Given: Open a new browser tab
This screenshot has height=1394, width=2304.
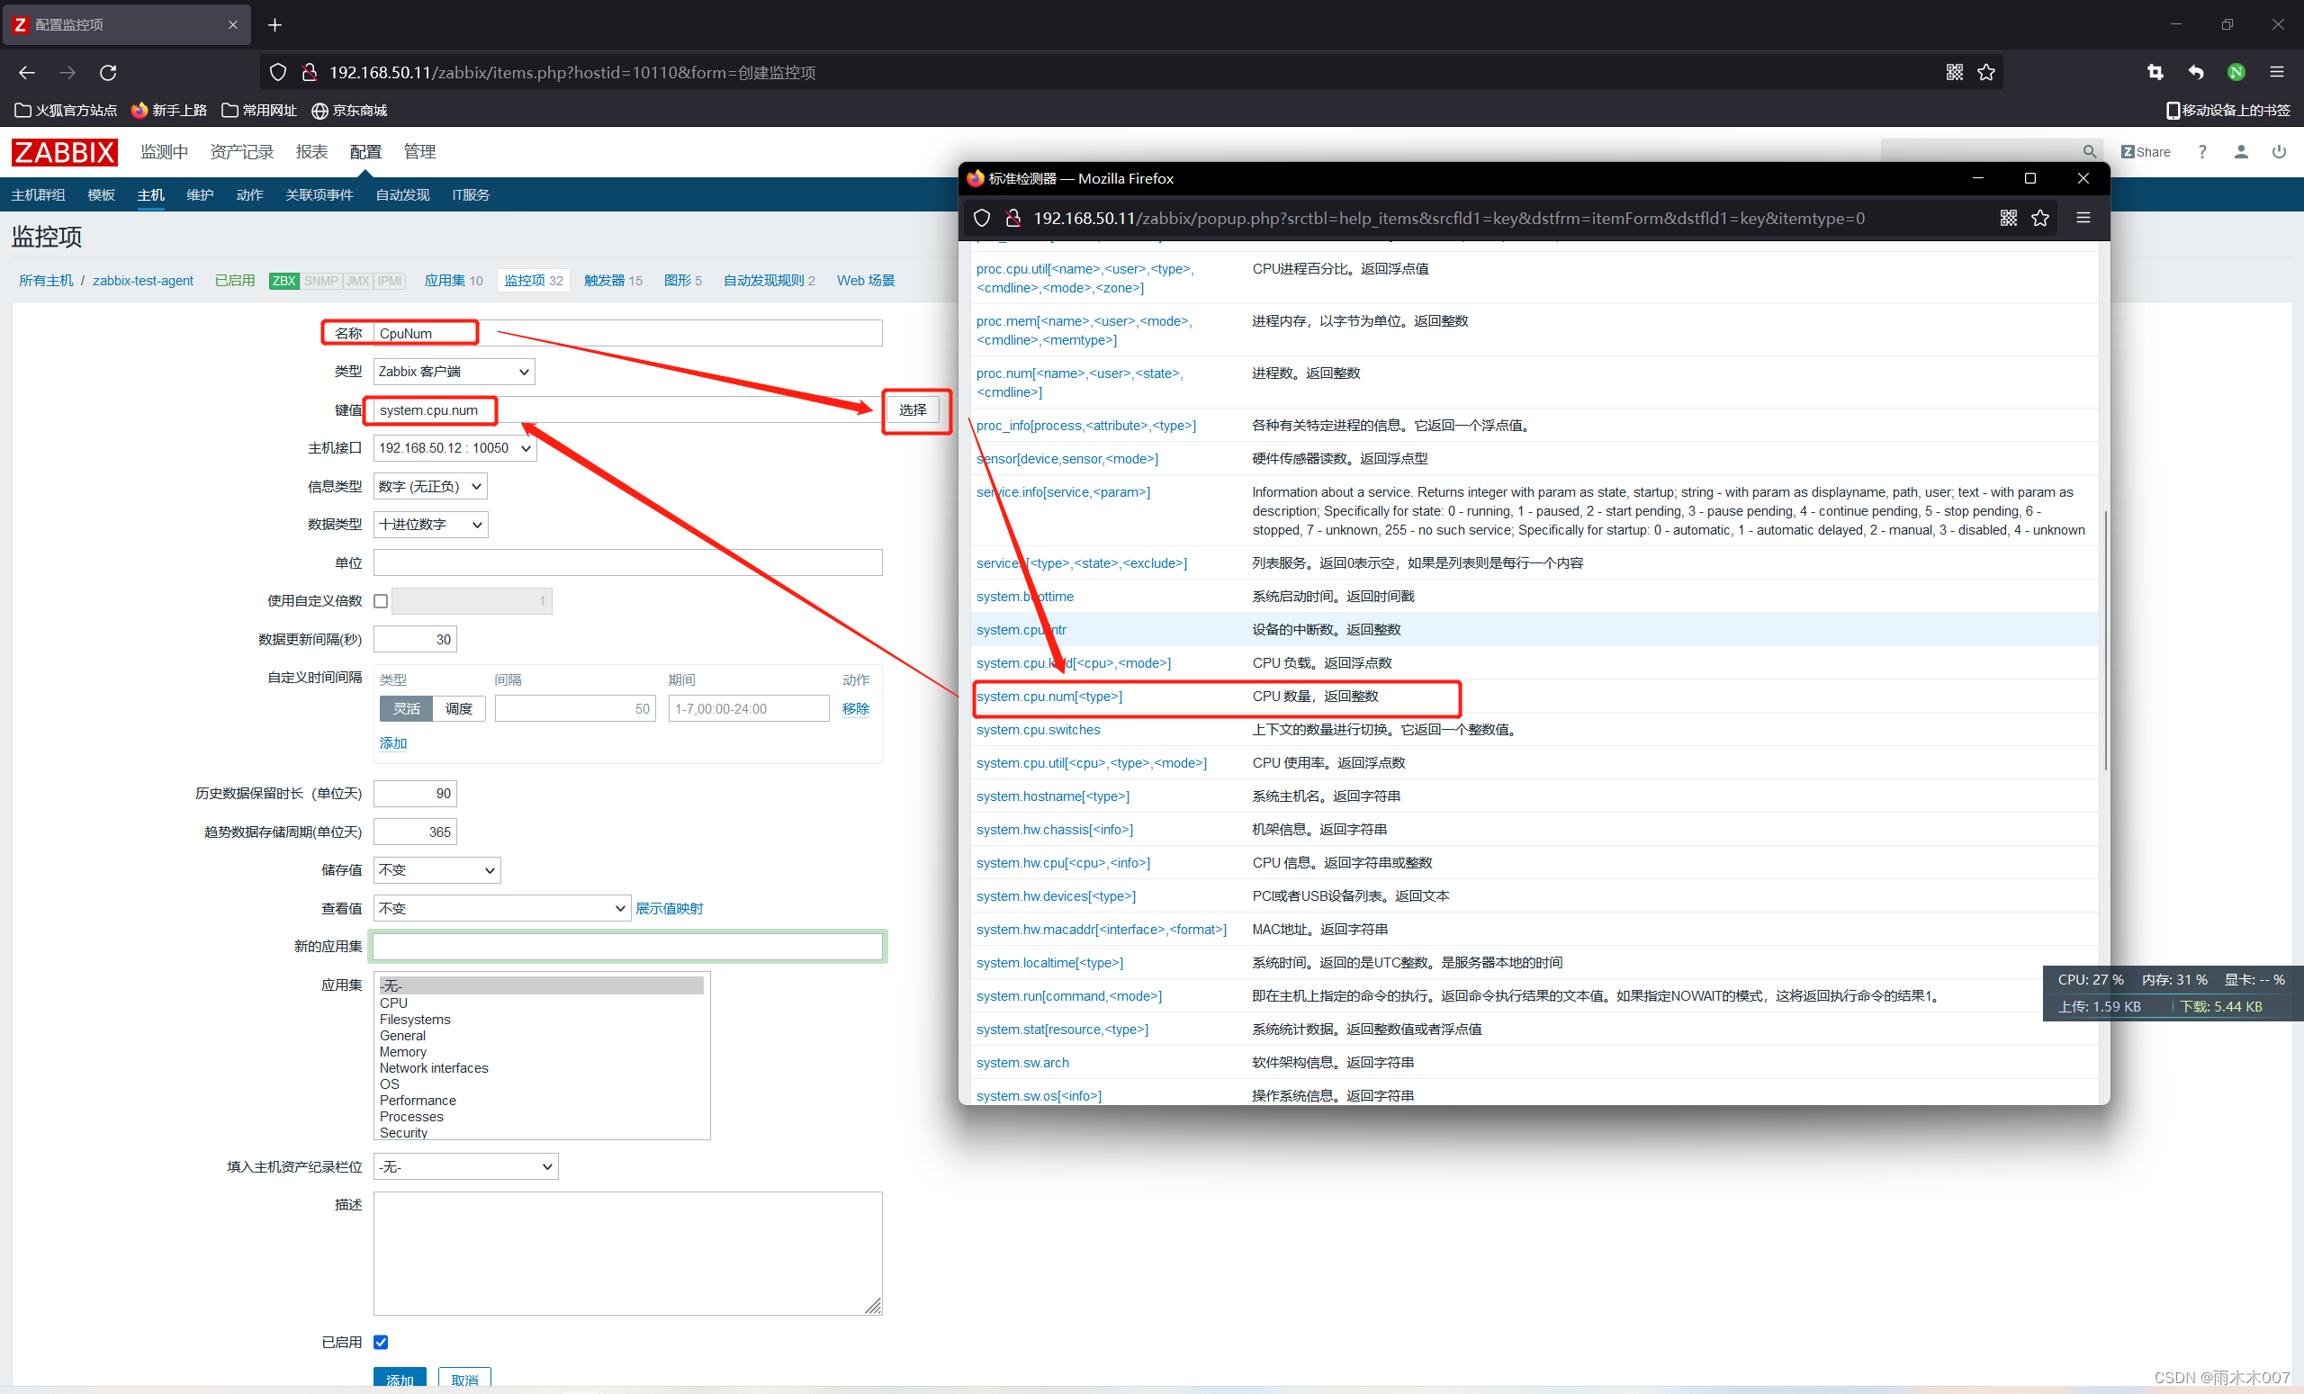Looking at the screenshot, I should coord(274,24).
